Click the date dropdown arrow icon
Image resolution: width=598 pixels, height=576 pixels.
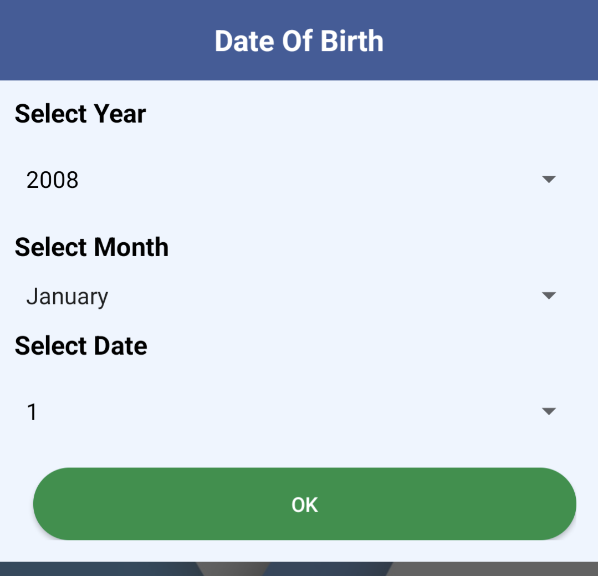click(549, 411)
